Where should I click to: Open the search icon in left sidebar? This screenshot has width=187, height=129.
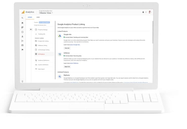click(22, 18)
